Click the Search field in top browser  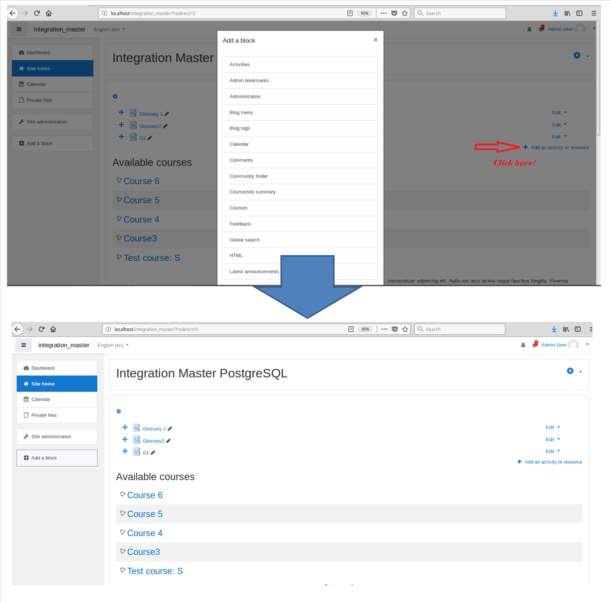460,13
